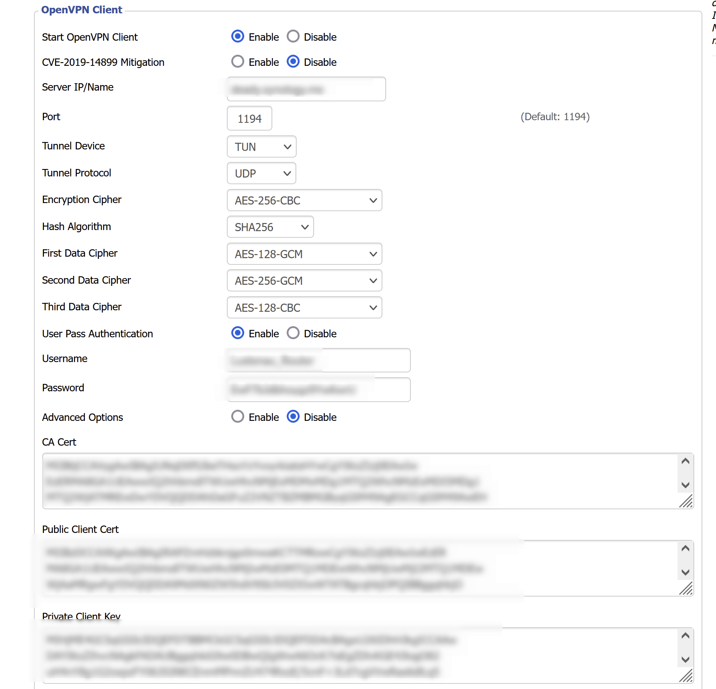
Task: Click the Private Client Key resize handle
Action: tap(686, 676)
